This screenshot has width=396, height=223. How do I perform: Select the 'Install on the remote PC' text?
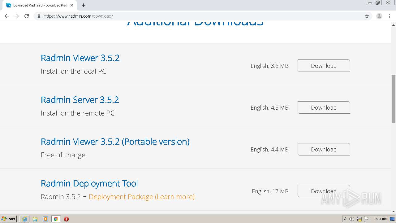(78, 113)
